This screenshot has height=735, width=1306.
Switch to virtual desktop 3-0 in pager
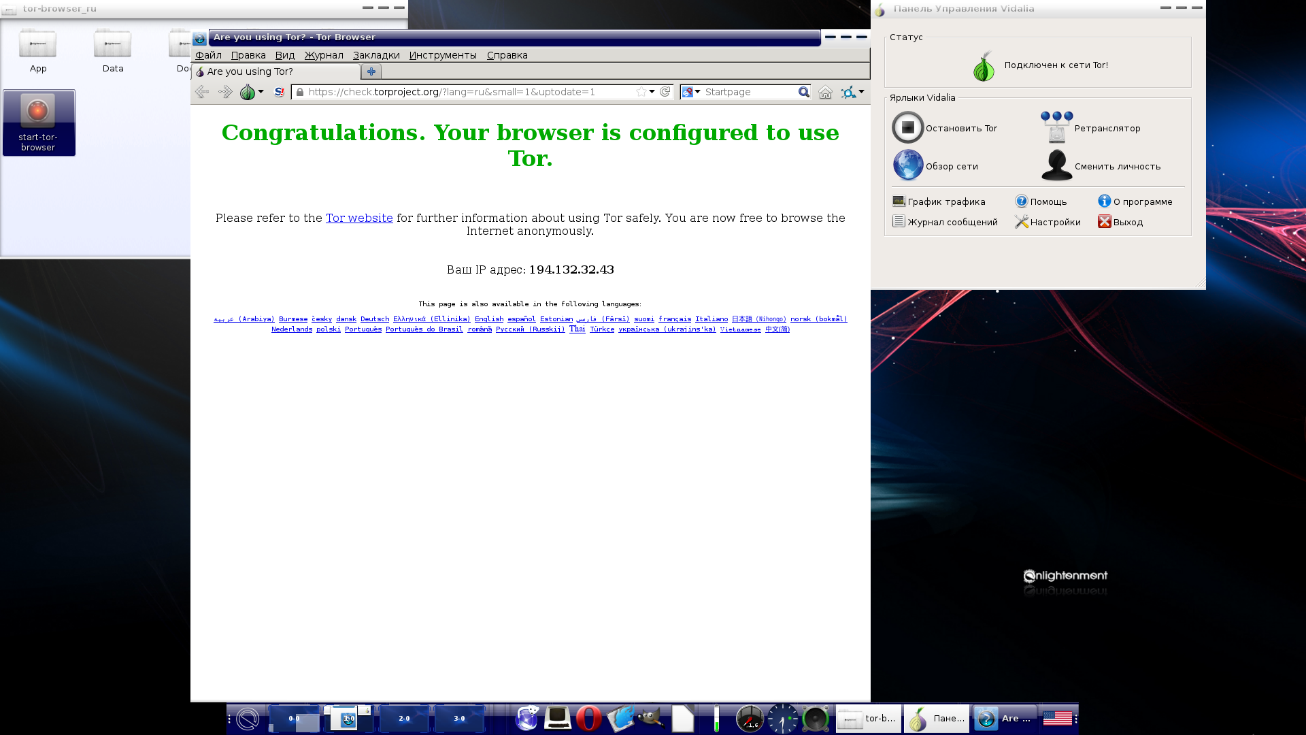point(460,719)
